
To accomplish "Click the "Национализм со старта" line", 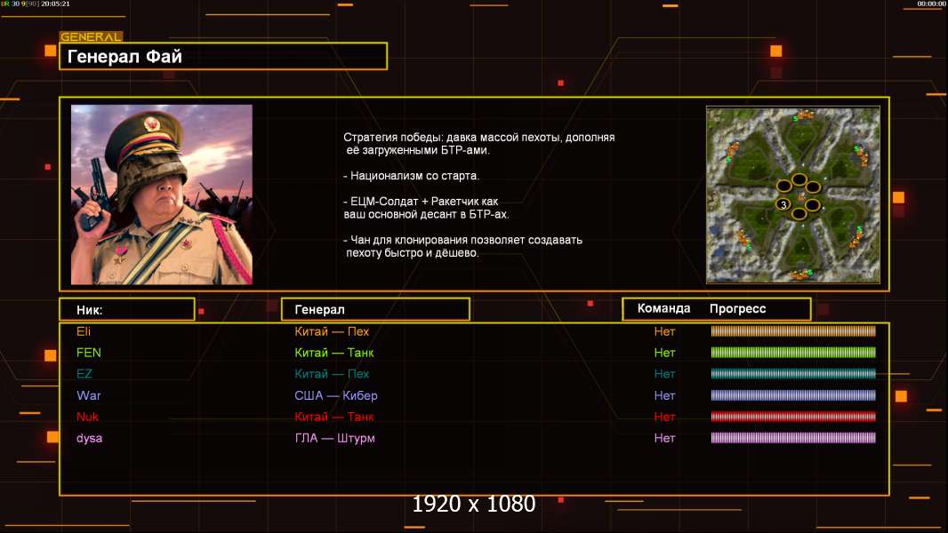I will click(x=411, y=176).
